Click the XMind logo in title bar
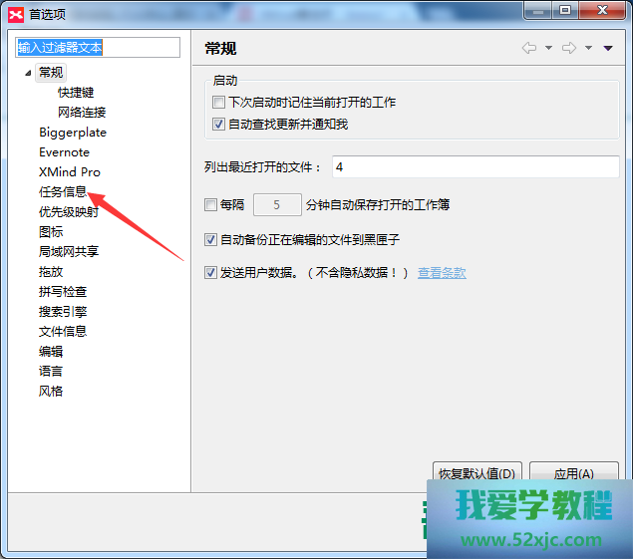This screenshot has width=633, height=559. (x=14, y=11)
